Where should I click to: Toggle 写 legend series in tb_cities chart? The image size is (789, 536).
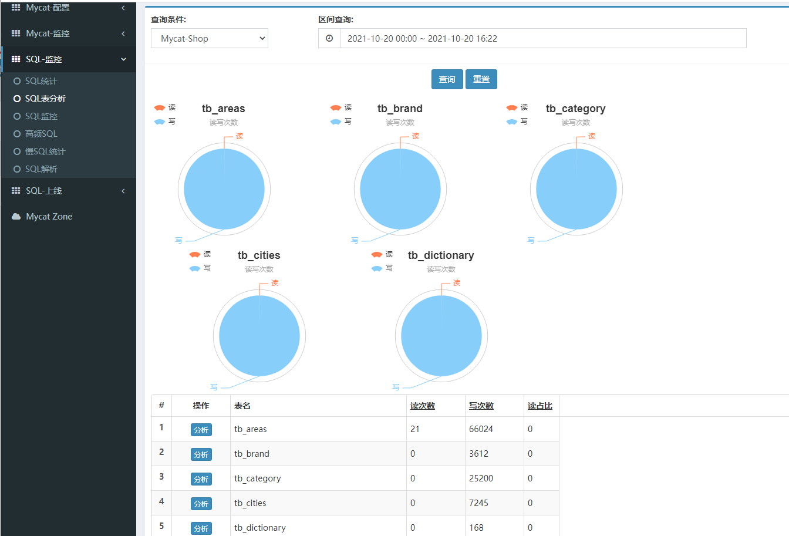[200, 268]
